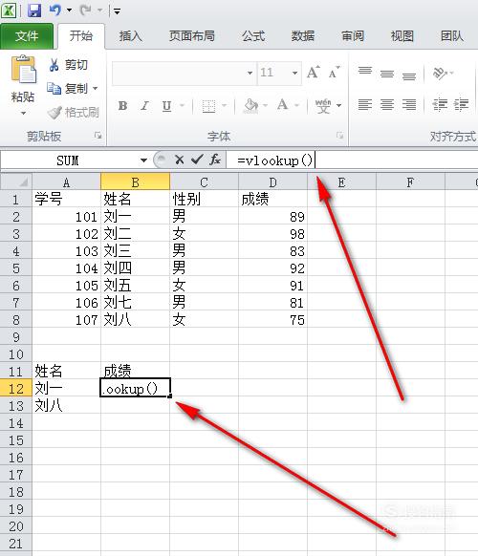The height and width of the screenshot is (556, 478).
Task: Open the Name Box dropdown arrow
Action: 143,160
